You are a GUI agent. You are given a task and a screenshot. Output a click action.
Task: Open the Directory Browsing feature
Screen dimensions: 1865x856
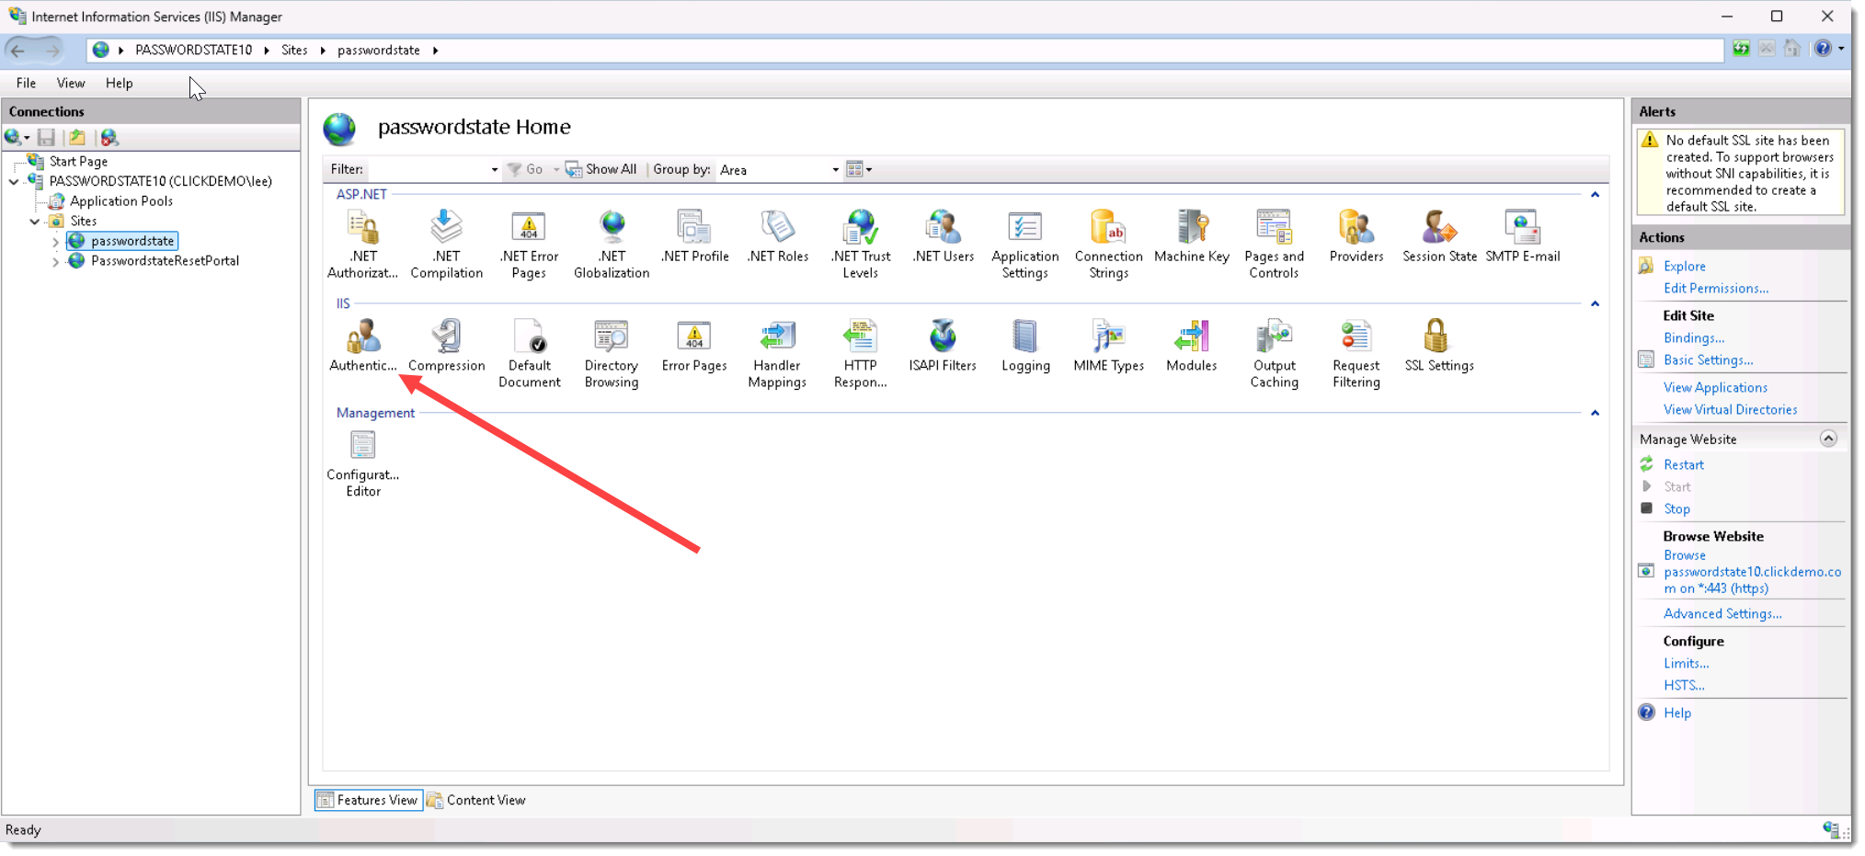[612, 353]
